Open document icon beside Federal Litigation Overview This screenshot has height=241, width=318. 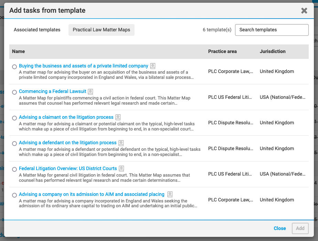click(121, 168)
